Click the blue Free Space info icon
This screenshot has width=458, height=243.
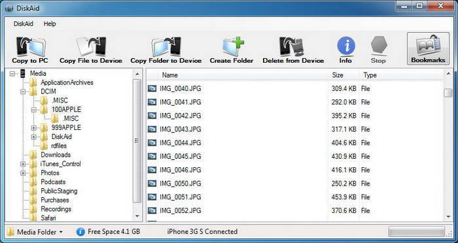pos(80,232)
